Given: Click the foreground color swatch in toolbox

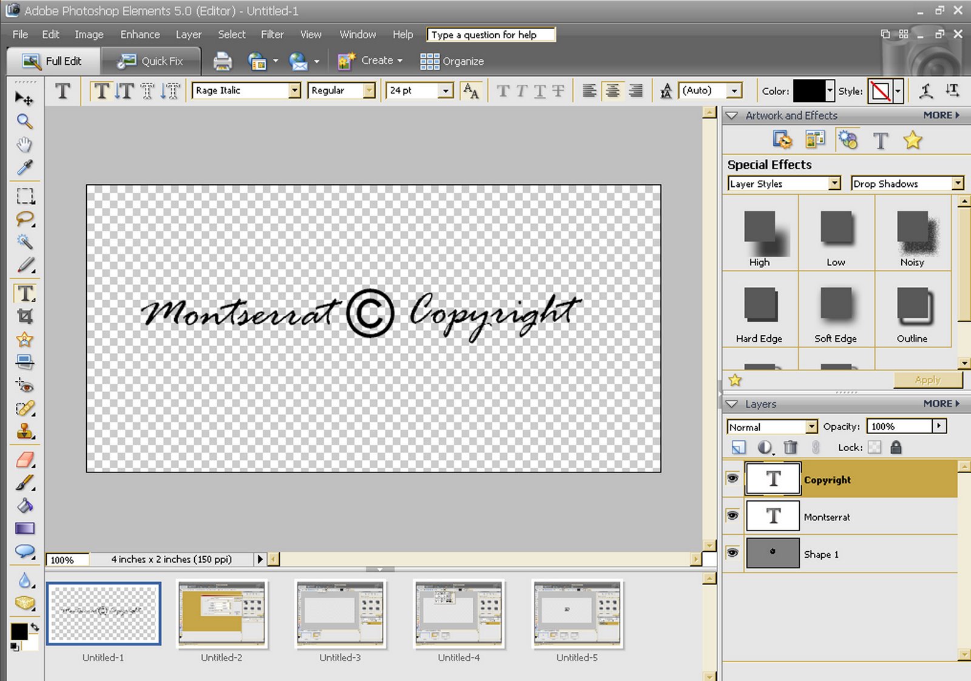Looking at the screenshot, I should (x=19, y=631).
